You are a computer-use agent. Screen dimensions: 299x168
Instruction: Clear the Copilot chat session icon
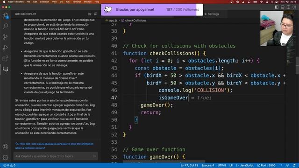coord(90,14)
